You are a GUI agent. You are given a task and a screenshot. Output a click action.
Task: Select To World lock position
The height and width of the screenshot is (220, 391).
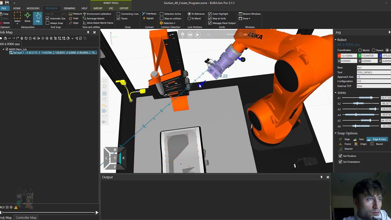[189, 18]
